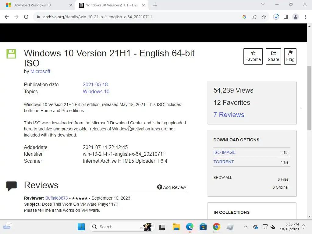The image size is (312, 234).
Task: Click the browser forward arrow
Action: [16, 17]
